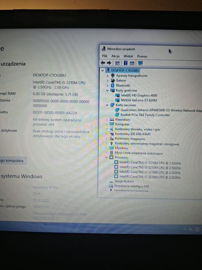The image size is (202, 270).
Task: Show hidden tray icons chevron on taskbar
Action: (x=185, y=229)
